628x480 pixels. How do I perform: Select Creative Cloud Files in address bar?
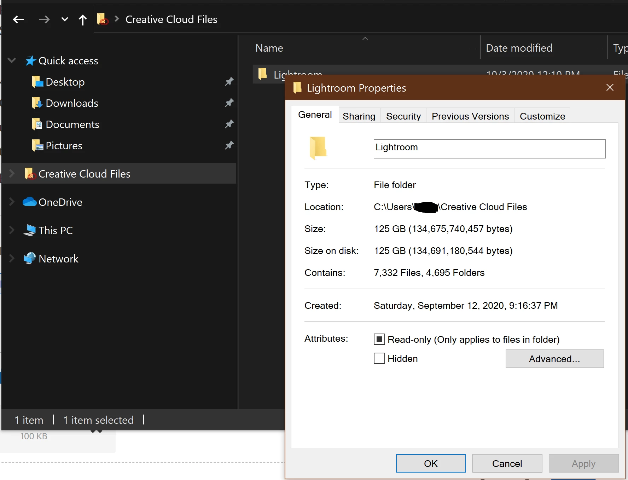click(x=171, y=19)
